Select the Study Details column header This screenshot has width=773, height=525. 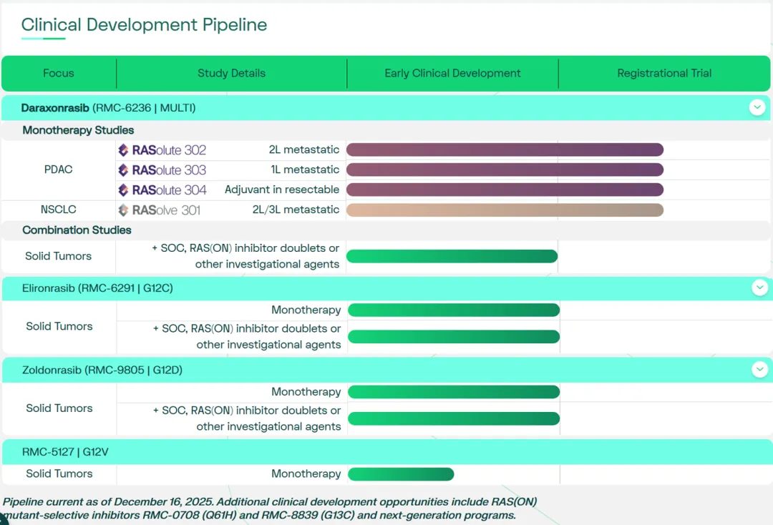tap(231, 73)
